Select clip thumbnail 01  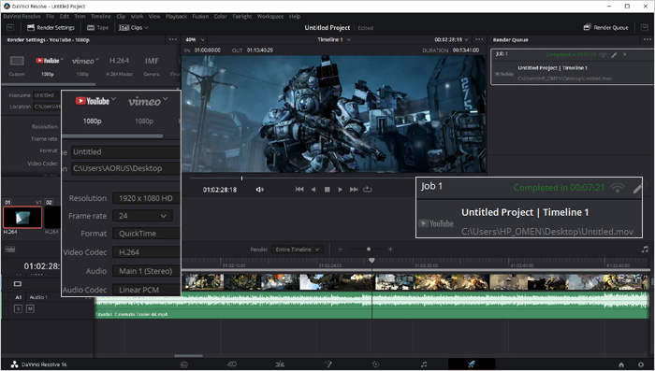click(x=22, y=217)
